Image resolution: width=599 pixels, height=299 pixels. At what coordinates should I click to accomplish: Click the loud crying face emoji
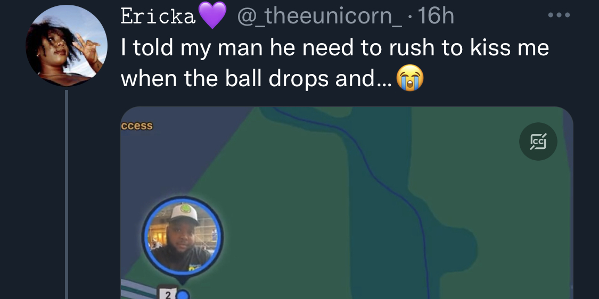pos(411,78)
